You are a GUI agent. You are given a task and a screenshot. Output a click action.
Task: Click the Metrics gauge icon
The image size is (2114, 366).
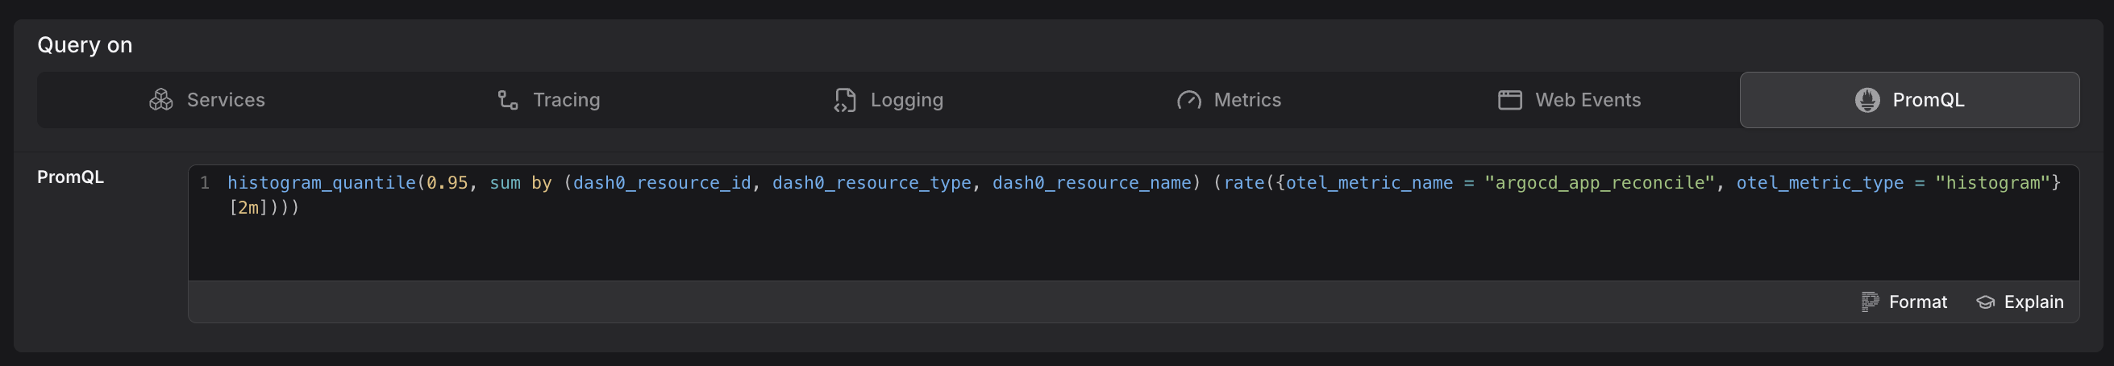[x=1188, y=100]
